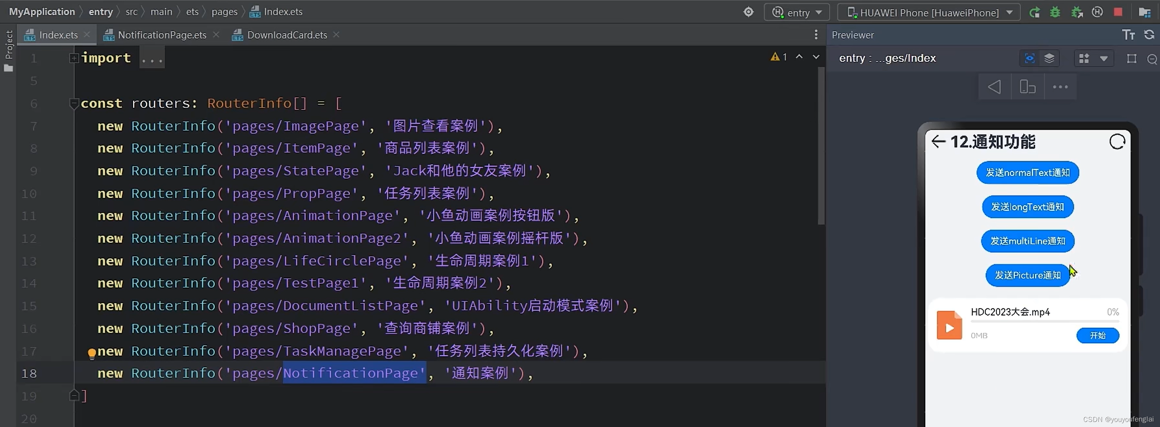Close the Index.ets tab

click(87, 35)
